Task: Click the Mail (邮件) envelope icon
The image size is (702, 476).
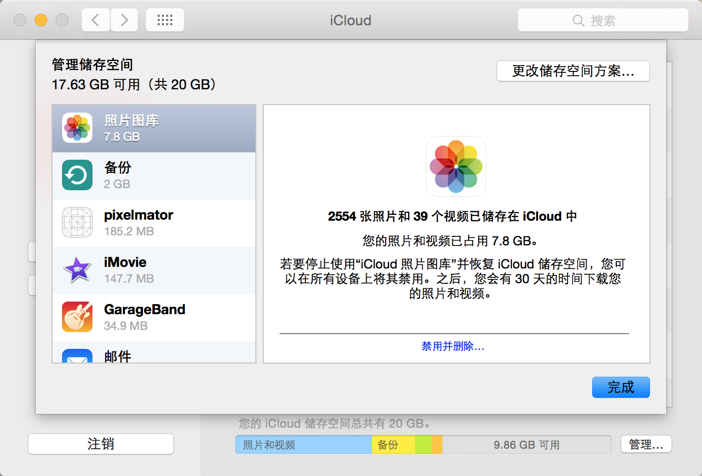Action: 77,356
